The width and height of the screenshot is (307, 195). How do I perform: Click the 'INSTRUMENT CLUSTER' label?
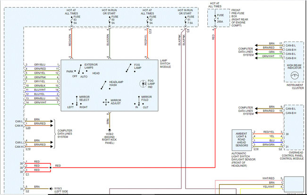tap(295, 86)
